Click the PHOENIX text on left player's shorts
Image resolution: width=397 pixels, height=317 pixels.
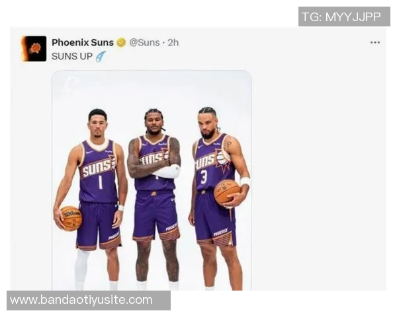pos(113,236)
